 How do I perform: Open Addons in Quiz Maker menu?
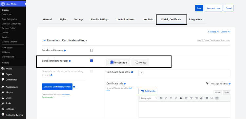(6, 63)
